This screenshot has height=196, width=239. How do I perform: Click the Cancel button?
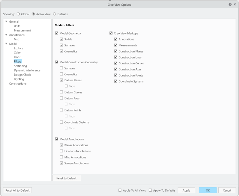(x=227, y=190)
